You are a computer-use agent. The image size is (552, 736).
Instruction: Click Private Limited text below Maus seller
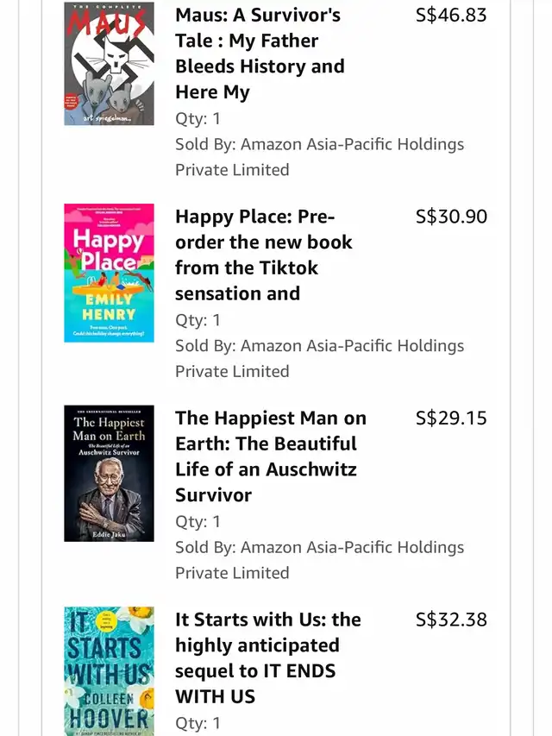coord(232,169)
